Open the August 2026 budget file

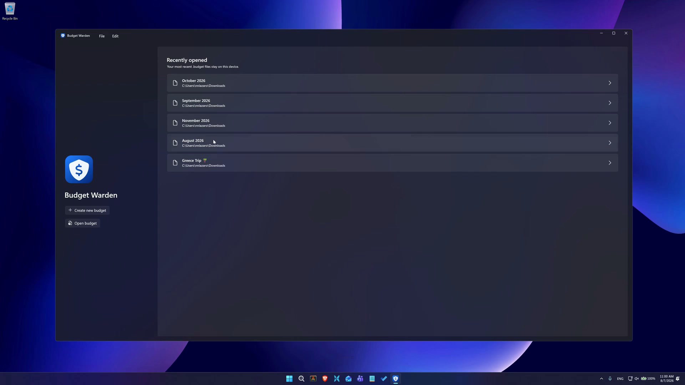click(x=392, y=143)
